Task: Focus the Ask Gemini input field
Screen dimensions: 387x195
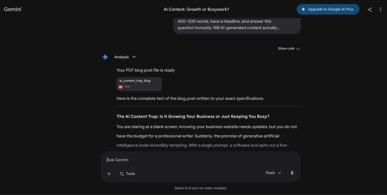Action: 200,160
